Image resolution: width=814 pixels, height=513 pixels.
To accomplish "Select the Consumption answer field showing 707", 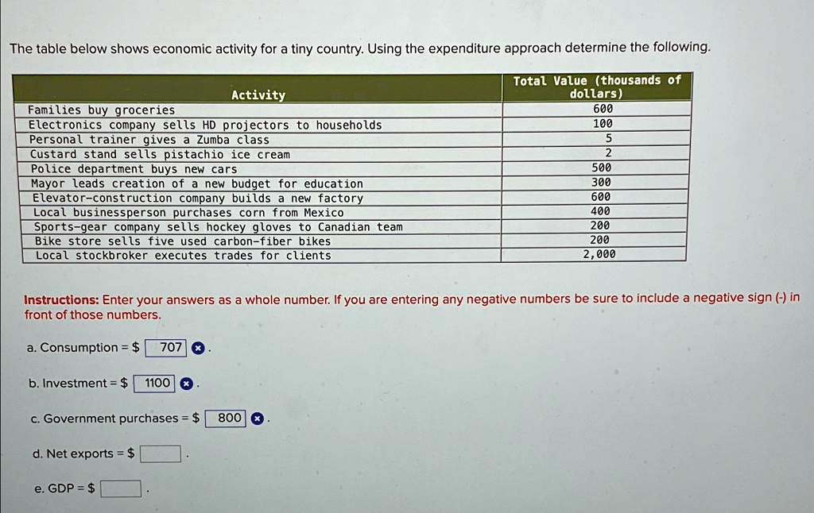I will pos(166,347).
